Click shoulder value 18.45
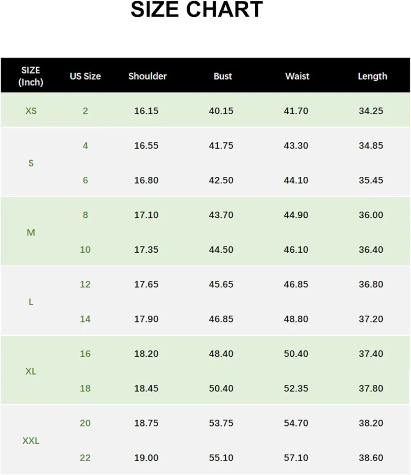The height and width of the screenshot is (475, 411). tap(146, 388)
